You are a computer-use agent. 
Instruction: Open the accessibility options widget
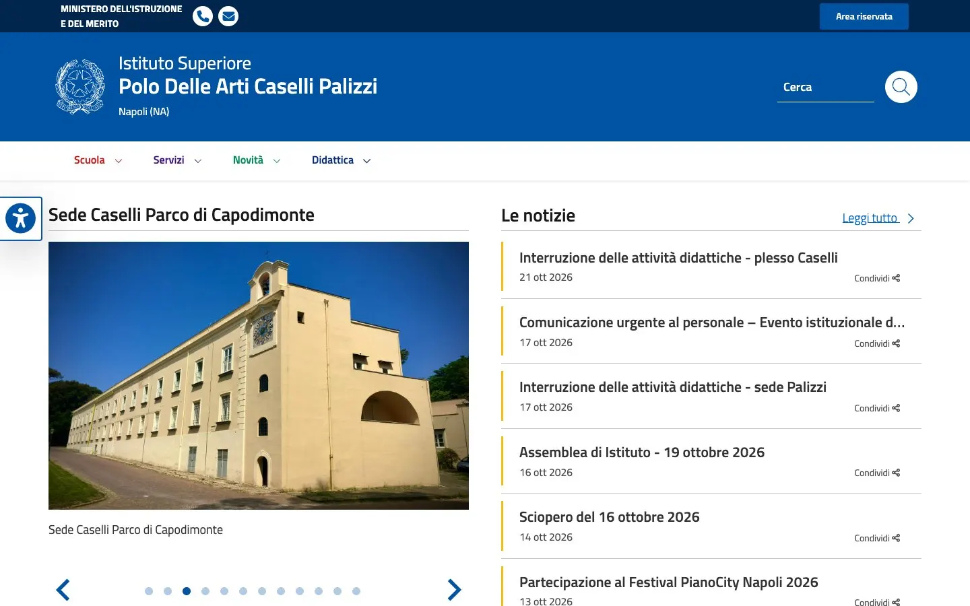pyautogui.click(x=20, y=218)
